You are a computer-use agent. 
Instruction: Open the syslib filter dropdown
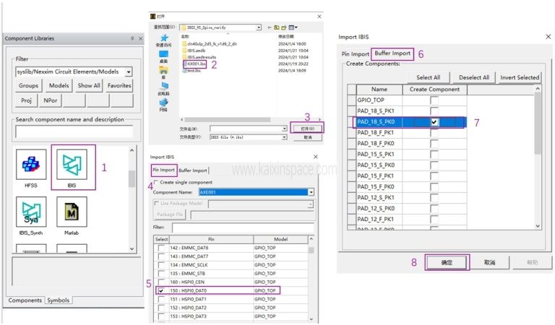[128, 72]
